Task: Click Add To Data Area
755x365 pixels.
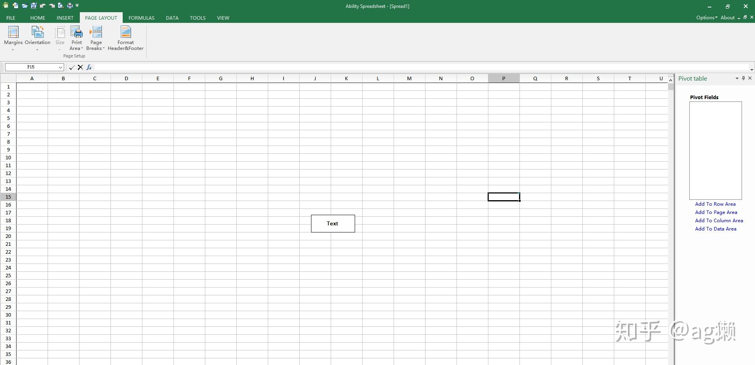Action: [716, 229]
